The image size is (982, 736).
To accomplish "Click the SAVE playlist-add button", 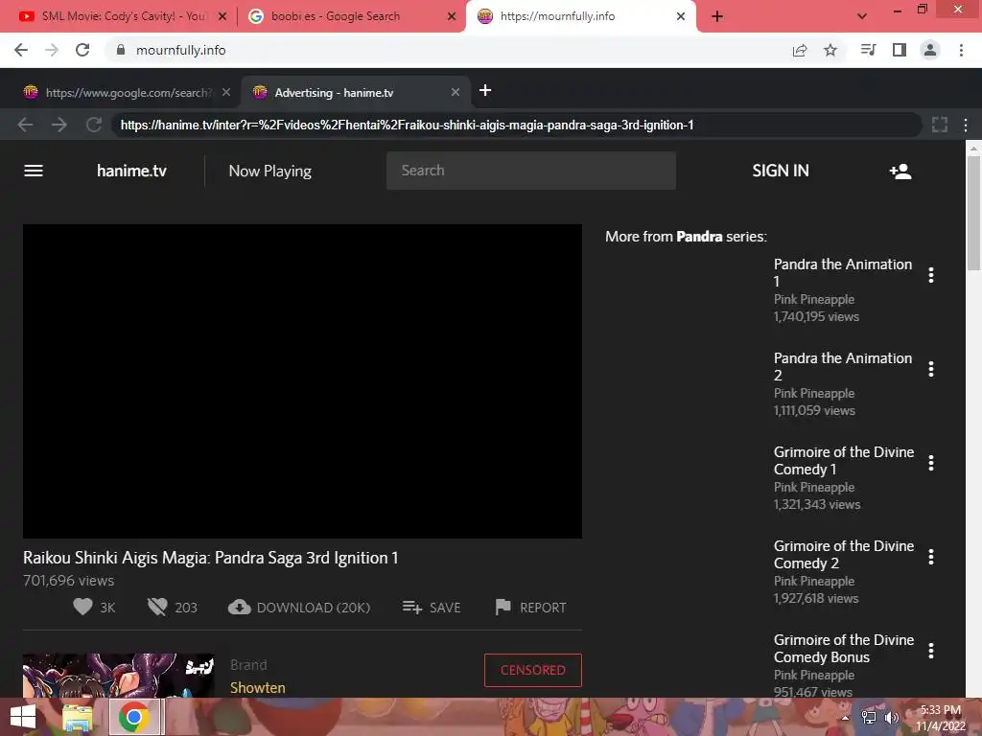I will tap(432, 607).
